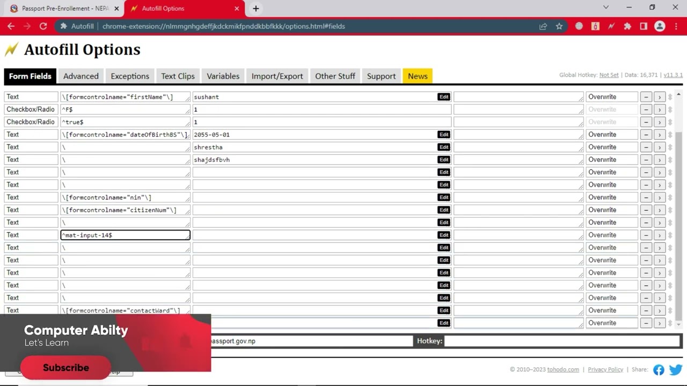The image size is (687, 386).
Task: Open the Import/Export tab
Action: [277, 76]
